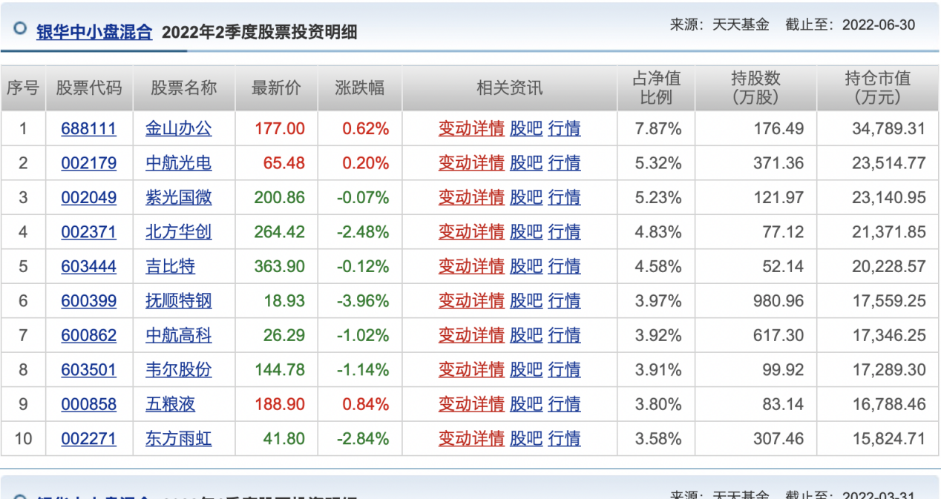Viewport: 941px width, 499px height.
Task: Open 东方雨虹 stock name link
Action: 178,439
